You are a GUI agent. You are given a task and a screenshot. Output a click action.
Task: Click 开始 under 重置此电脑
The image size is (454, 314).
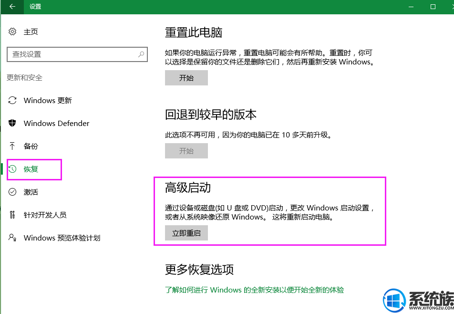pyautogui.click(x=186, y=78)
